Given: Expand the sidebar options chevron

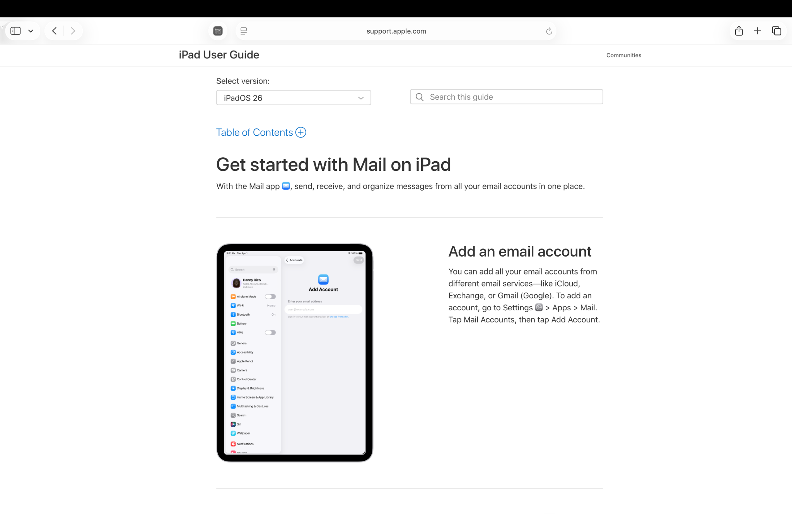Looking at the screenshot, I should point(31,31).
